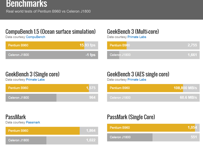The height and width of the screenshot is (148, 203).
Task: Select the Pentium B960 2,755 multi-core bar
Action: click(153, 45)
